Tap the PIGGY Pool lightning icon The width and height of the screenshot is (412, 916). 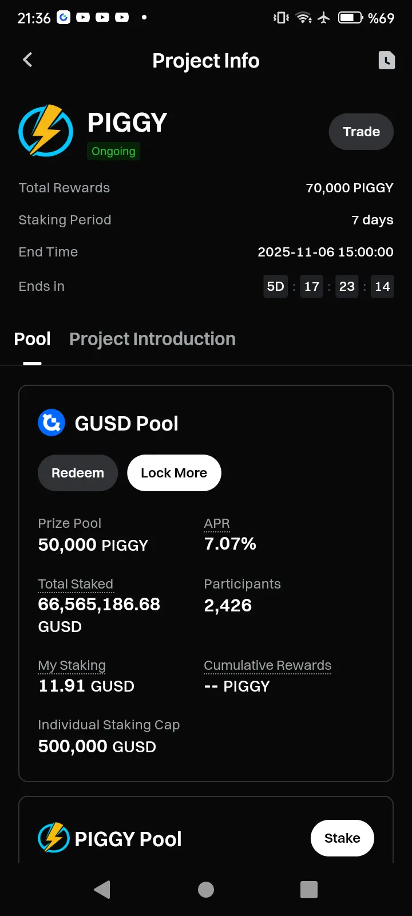click(x=53, y=838)
